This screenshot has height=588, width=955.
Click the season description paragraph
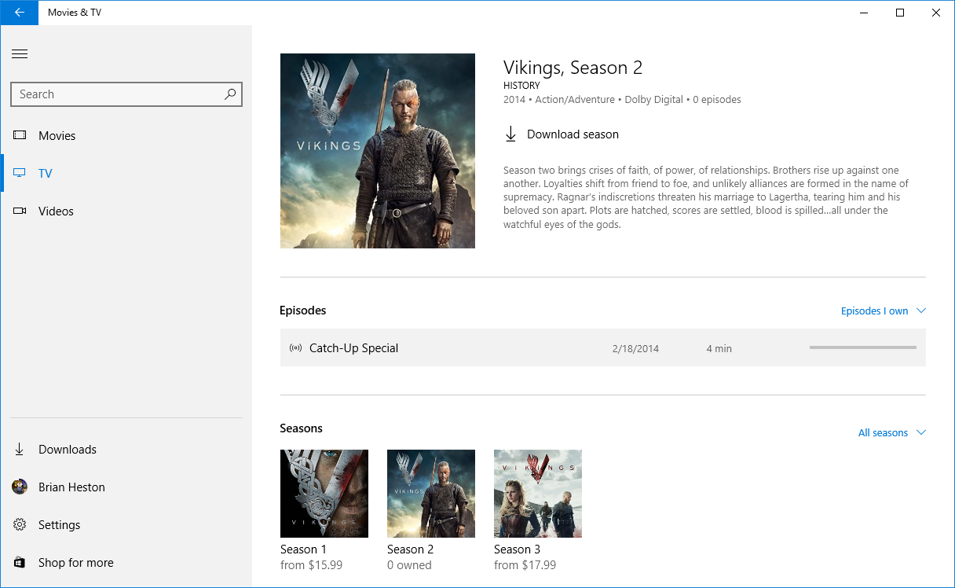(x=706, y=197)
